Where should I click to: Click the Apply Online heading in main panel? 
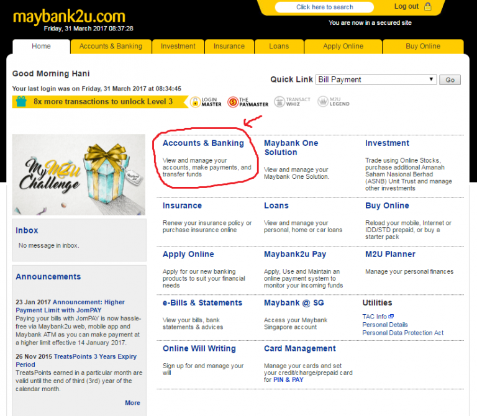[x=188, y=255]
